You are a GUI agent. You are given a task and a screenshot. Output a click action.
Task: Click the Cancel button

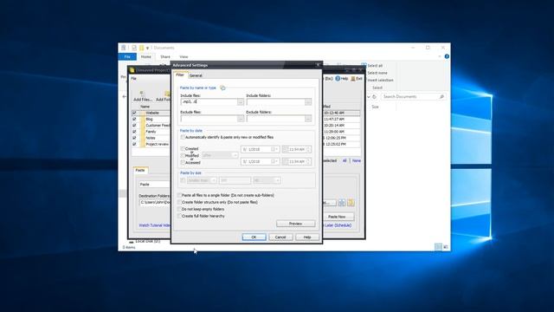280,237
